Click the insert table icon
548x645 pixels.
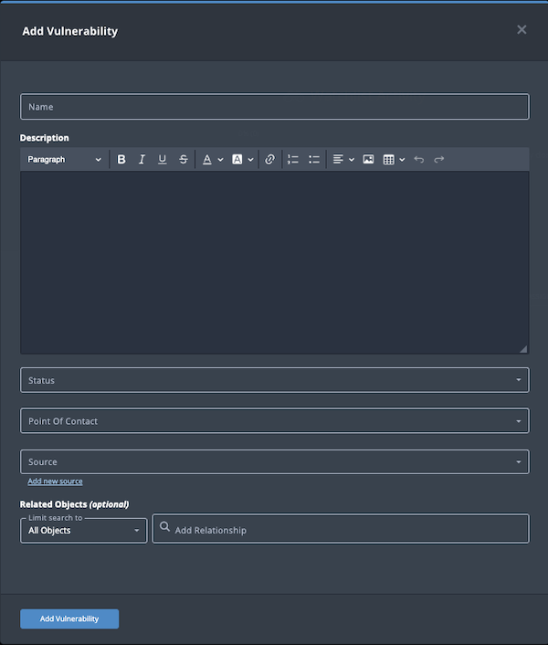pyautogui.click(x=388, y=159)
